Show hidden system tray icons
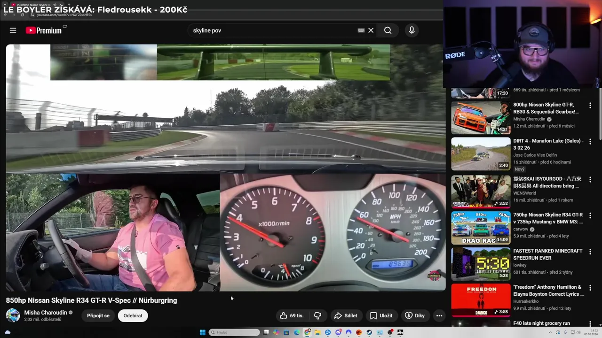 point(550,332)
